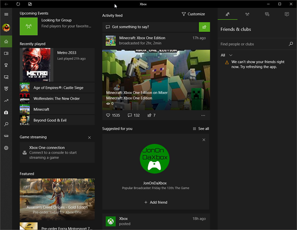
Task: Dismiss the JonOnDaXbox suggestion card
Action: pos(204,140)
